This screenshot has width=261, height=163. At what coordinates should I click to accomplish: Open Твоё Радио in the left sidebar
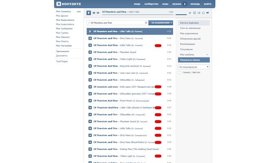[x=62, y=62]
